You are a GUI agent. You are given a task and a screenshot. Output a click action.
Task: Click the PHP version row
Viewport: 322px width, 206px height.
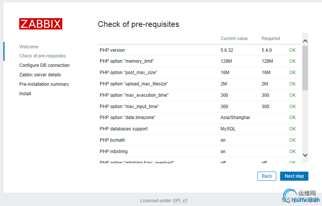pos(199,50)
